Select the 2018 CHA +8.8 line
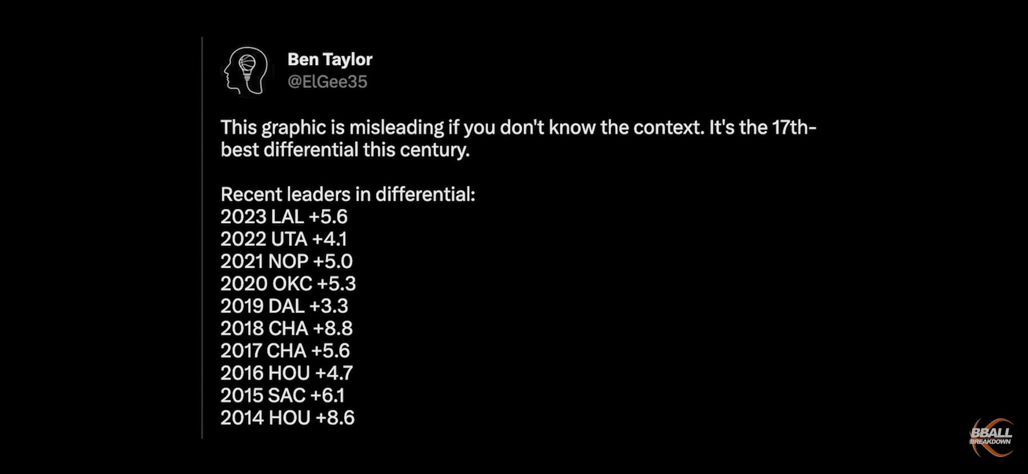This screenshot has height=474, width=1028. point(286,328)
